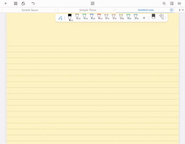Expand the tab count dropdown showing 3
185x144 pixels.
point(181,10)
